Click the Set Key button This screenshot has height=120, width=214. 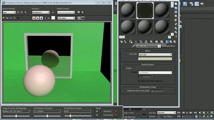[152, 117]
